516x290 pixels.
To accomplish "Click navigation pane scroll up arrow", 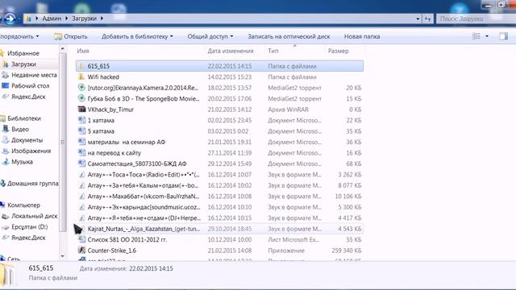I will [63, 49].
